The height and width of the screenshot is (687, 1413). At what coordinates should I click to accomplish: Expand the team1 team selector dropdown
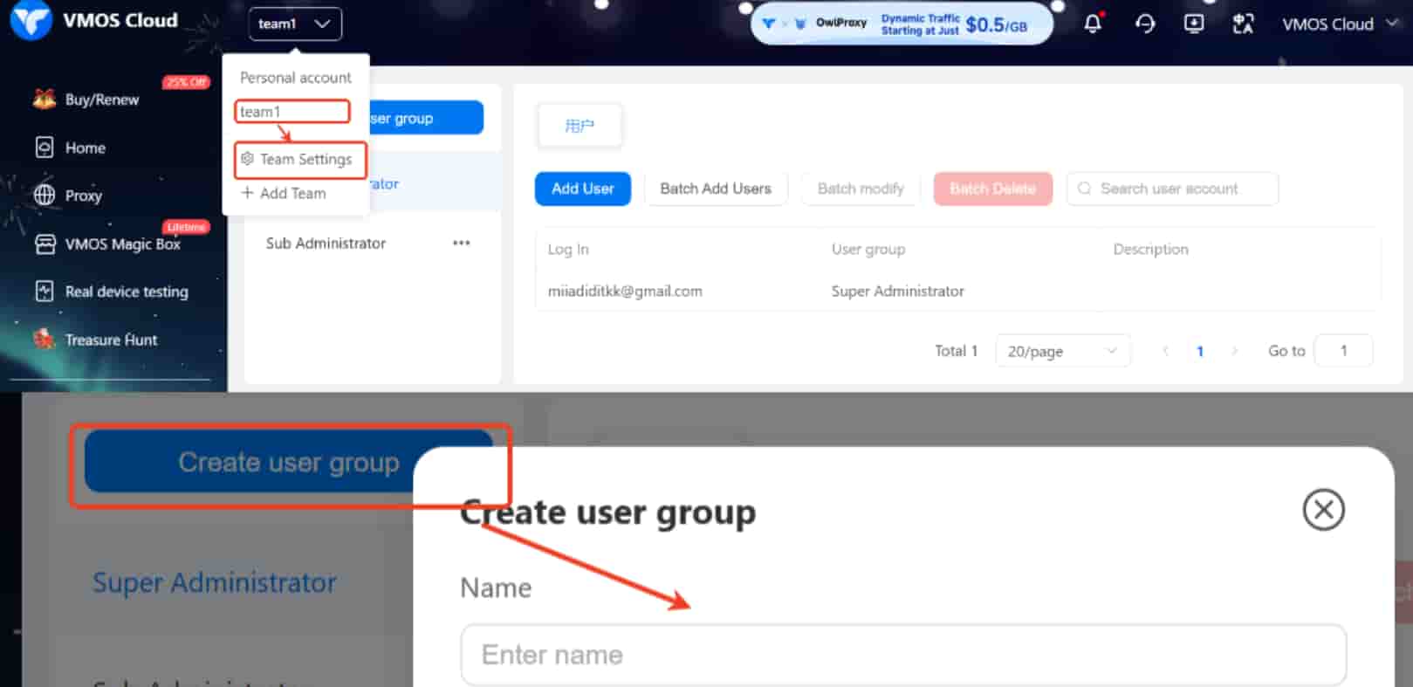coord(294,24)
